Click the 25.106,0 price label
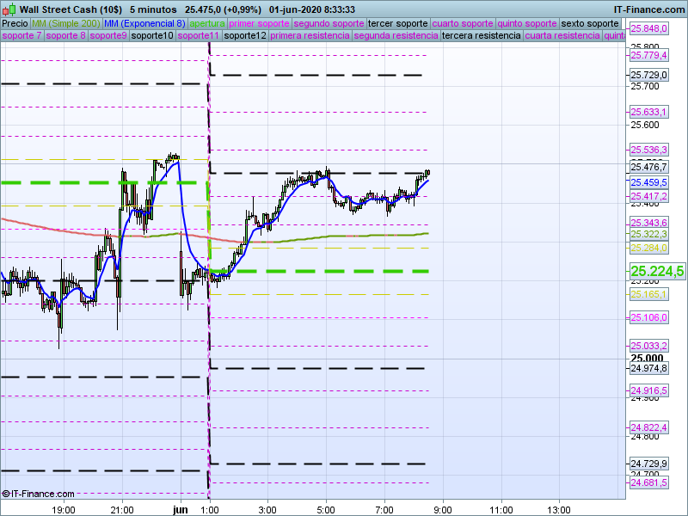The image size is (688, 516). click(x=649, y=317)
